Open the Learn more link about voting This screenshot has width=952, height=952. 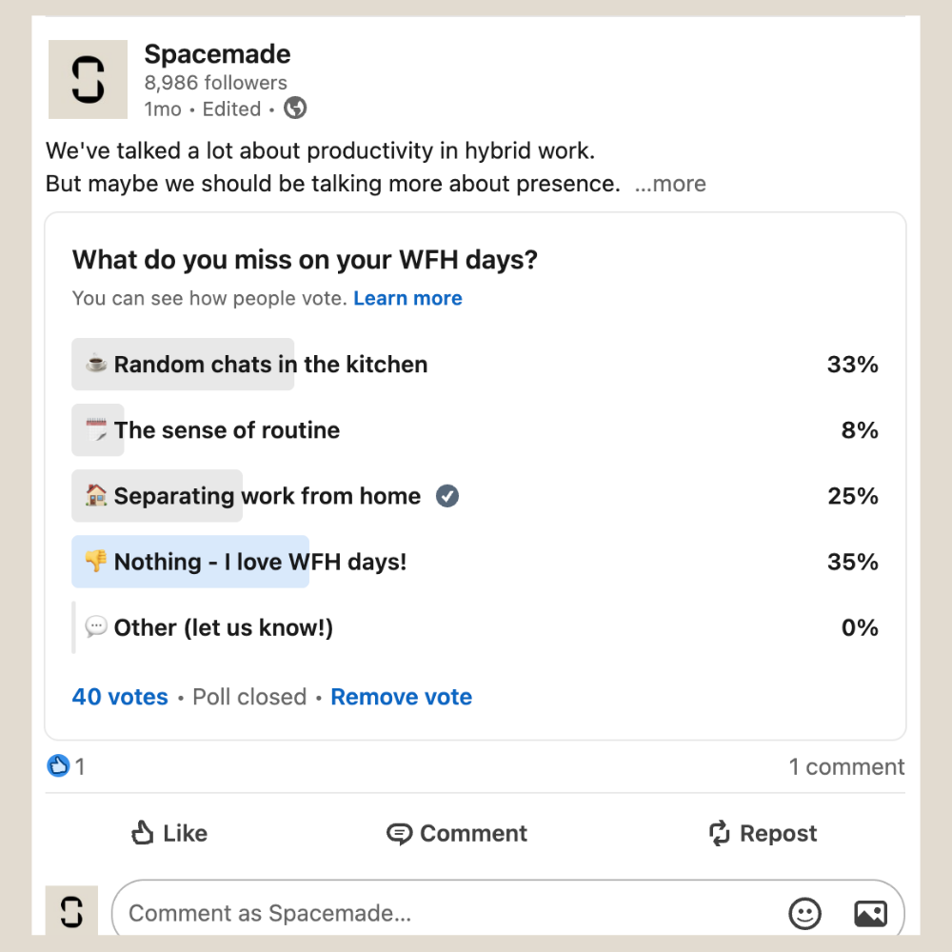(407, 298)
